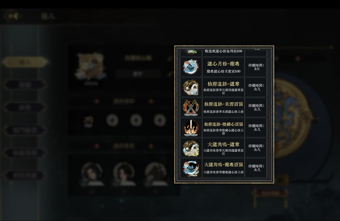
Task: Select the partially visible 牧逸風 badge icon
Action: coord(191,51)
